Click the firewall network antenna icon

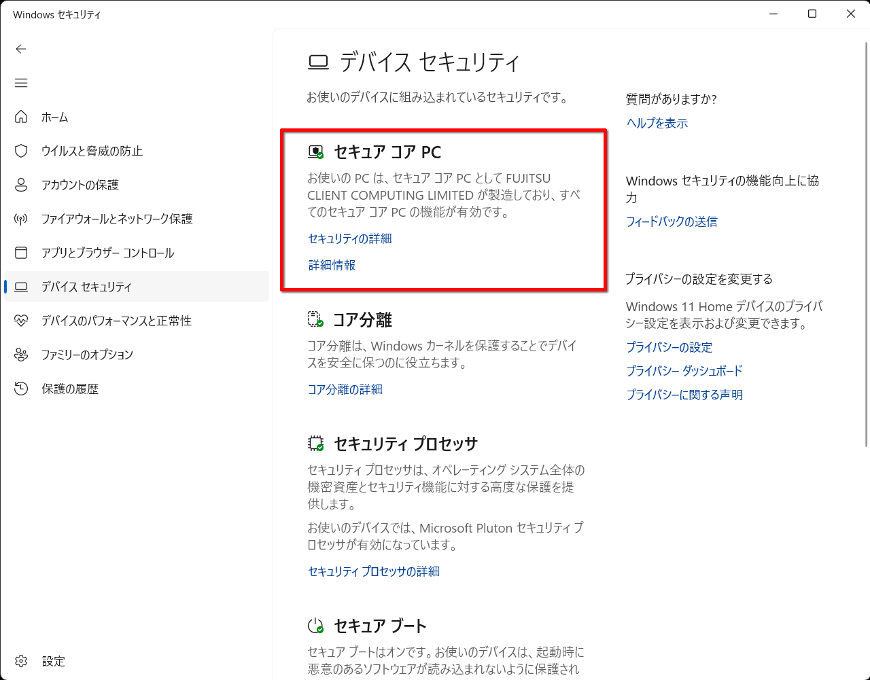click(x=21, y=219)
